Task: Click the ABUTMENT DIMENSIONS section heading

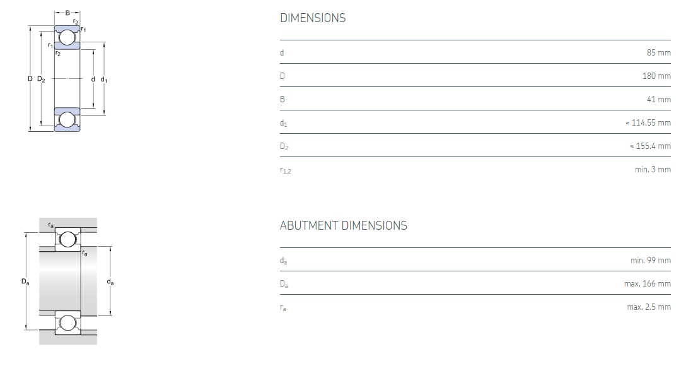Action: pyautogui.click(x=343, y=225)
